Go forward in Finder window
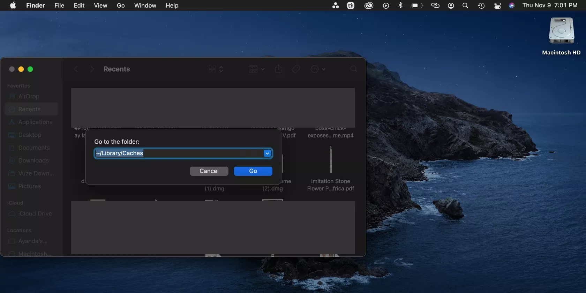This screenshot has height=293, width=586. click(x=92, y=69)
